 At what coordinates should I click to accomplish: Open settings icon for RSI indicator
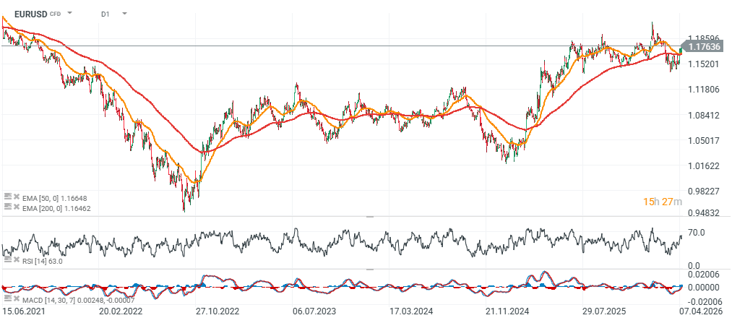pyautogui.click(x=7, y=260)
